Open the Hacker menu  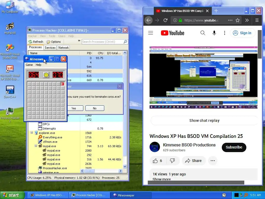[x=32, y=36]
